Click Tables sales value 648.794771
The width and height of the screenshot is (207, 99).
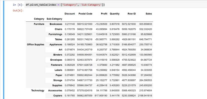tap(146, 39)
